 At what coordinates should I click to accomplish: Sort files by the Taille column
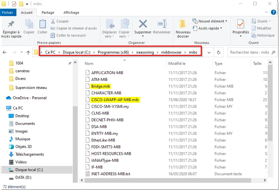[257, 64]
